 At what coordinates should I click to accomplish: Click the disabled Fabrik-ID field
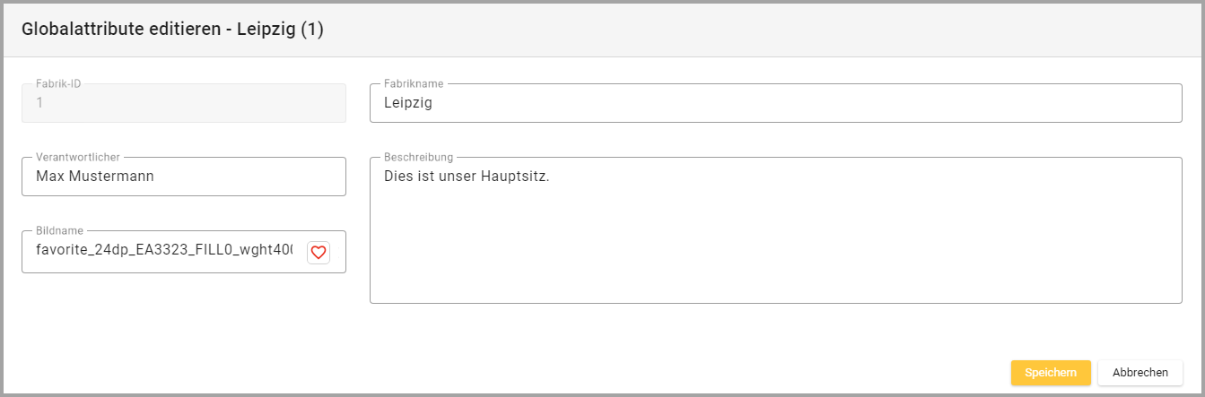click(x=183, y=103)
